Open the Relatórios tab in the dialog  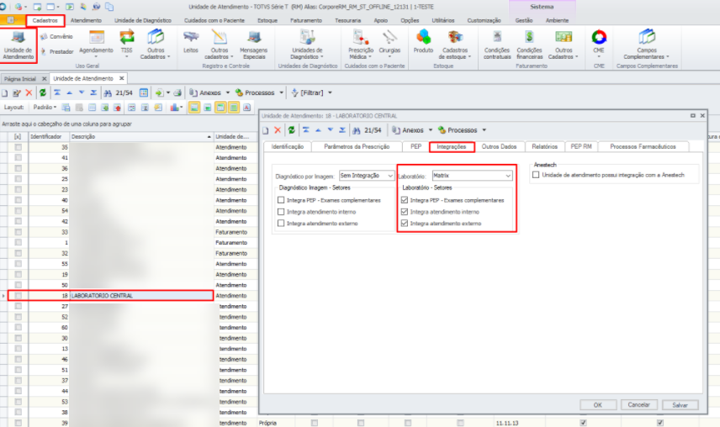(x=544, y=147)
